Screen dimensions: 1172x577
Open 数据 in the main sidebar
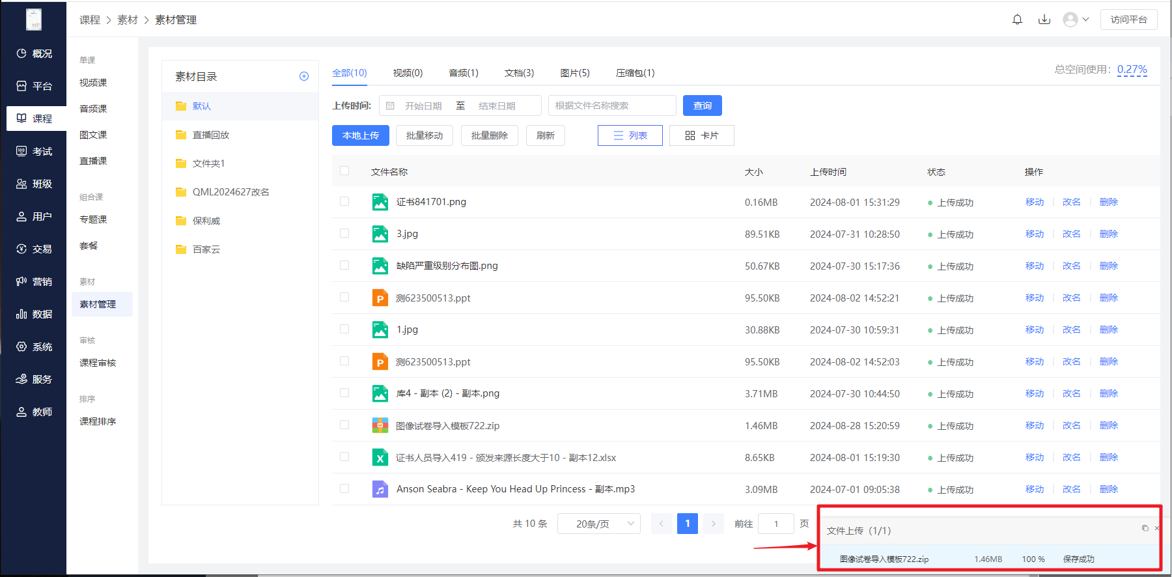(34, 314)
